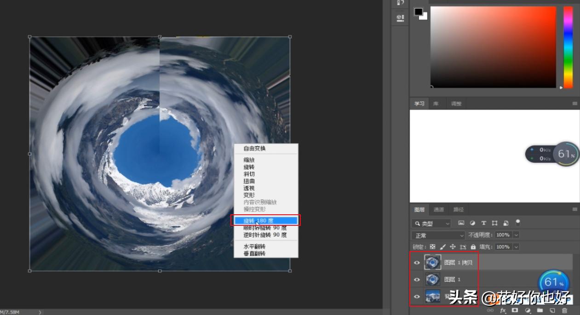Choose 缩放 in context menu

pos(266,160)
